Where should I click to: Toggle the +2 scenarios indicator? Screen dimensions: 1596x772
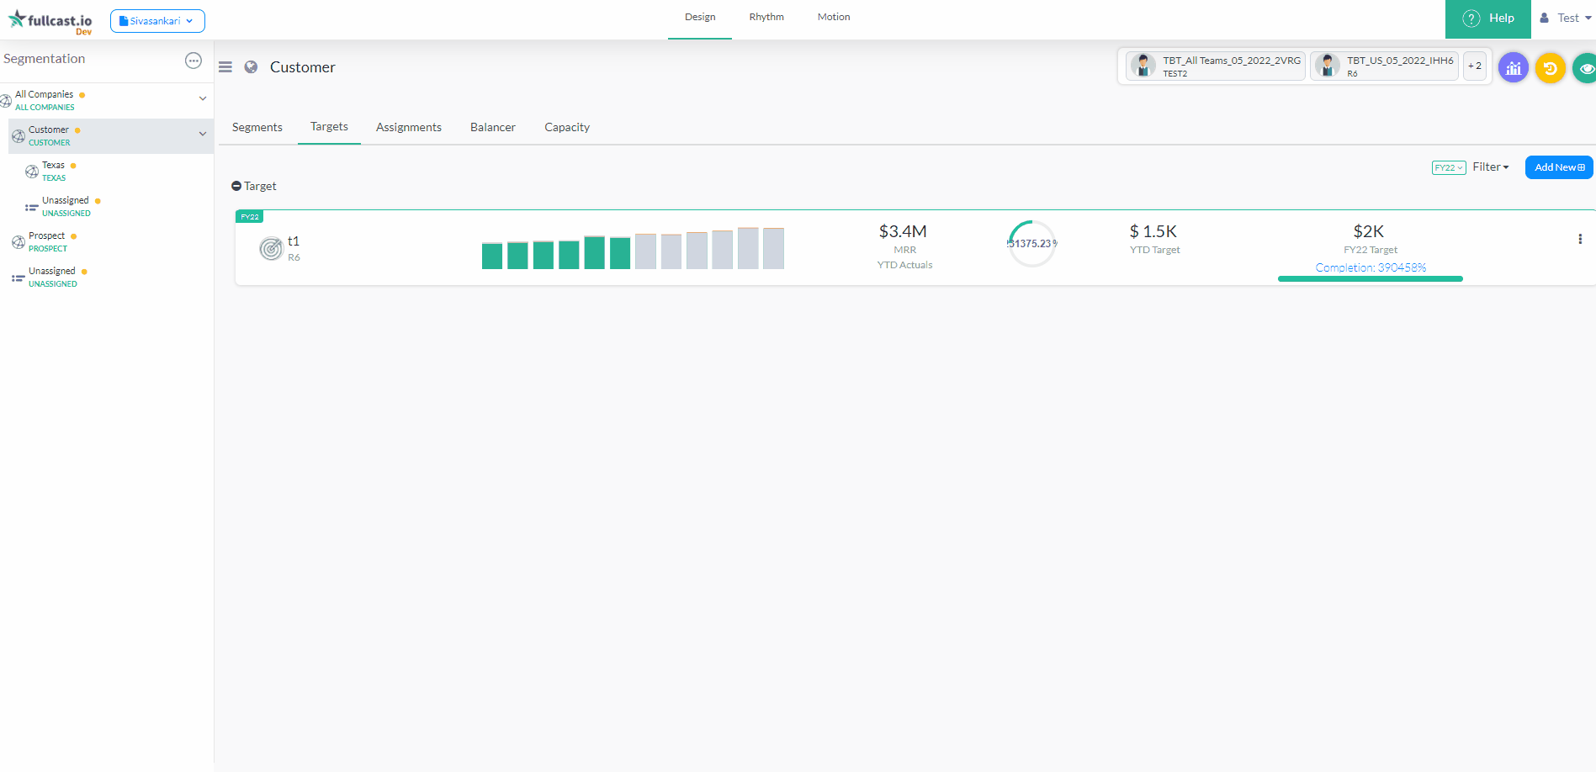(1474, 66)
